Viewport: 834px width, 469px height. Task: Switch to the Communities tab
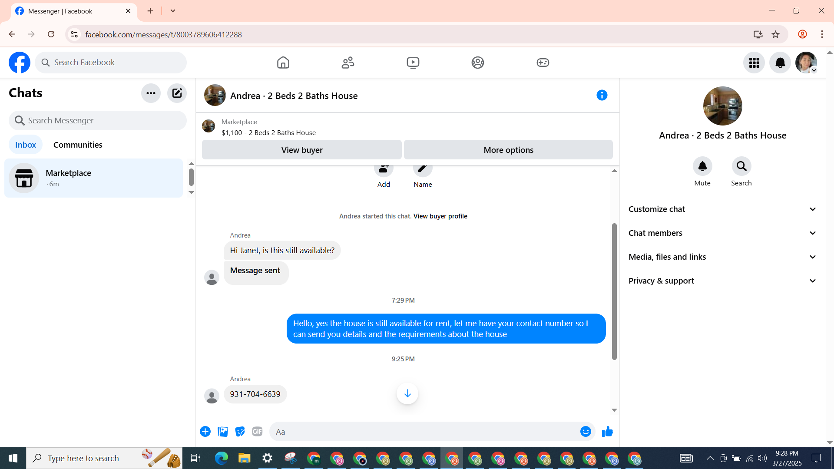[78, 145]
